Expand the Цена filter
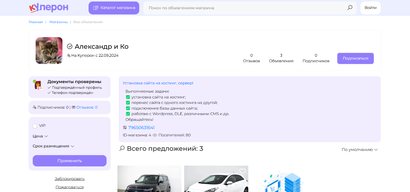The width and height of the screenshot is (410, 192). tap(40, 136)
